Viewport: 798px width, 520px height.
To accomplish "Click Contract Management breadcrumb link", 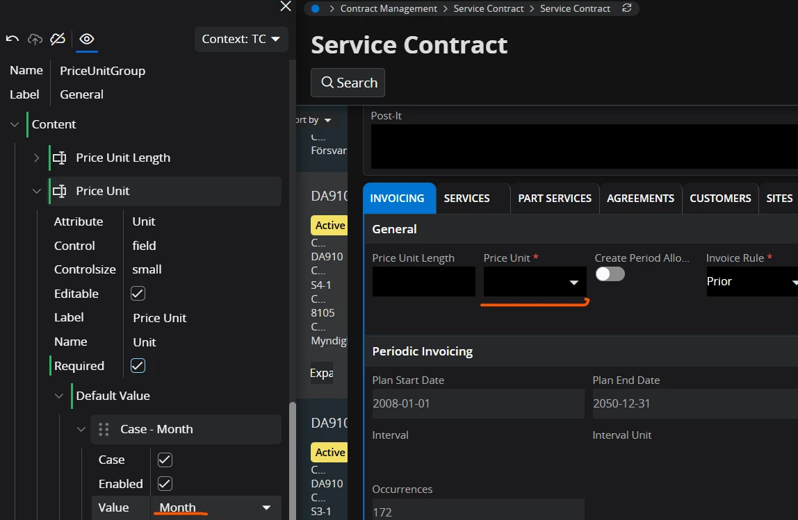I will pos(389,8).
